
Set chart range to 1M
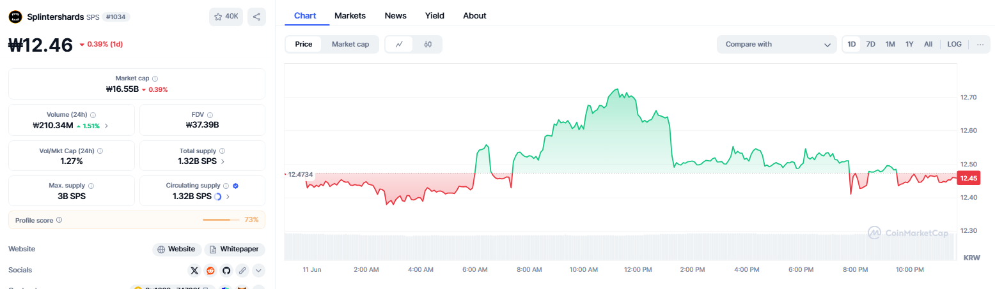[890, 44]
